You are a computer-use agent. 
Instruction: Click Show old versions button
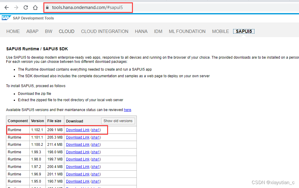click(x=118, y=121)
